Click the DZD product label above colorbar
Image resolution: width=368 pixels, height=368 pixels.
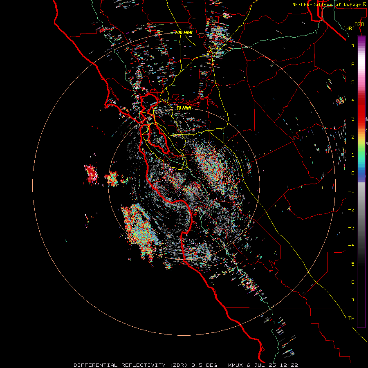(x=359, y=25)
